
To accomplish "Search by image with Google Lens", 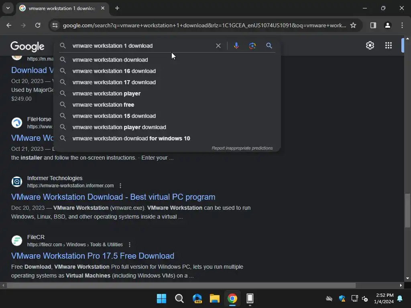I will [x=252, y=46].
